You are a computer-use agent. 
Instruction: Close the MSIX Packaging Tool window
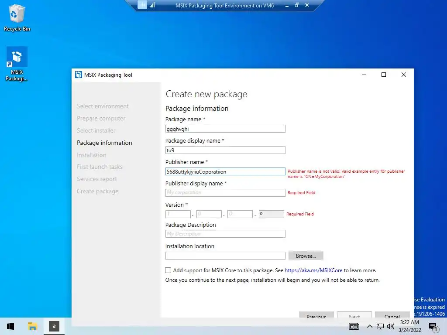pyautogui.click(x=404, y=75)
